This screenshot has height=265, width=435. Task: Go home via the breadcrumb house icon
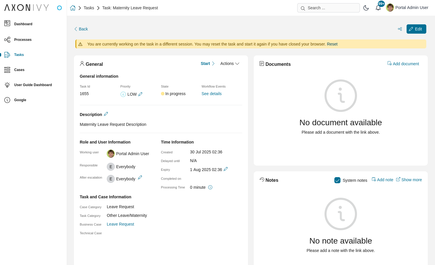(73, 8)
